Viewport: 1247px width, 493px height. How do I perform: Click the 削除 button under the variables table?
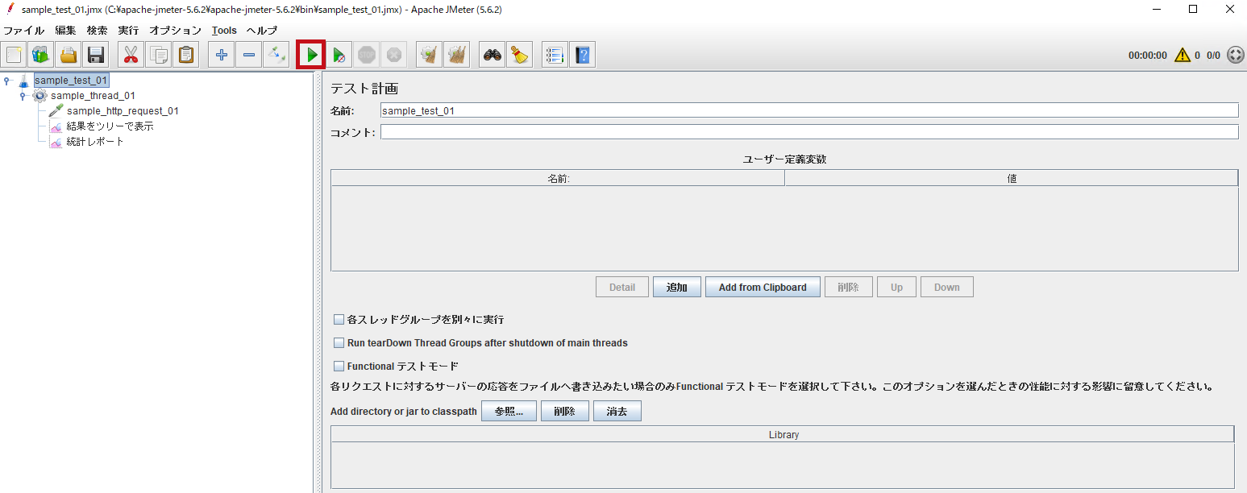tap(849, 288)
